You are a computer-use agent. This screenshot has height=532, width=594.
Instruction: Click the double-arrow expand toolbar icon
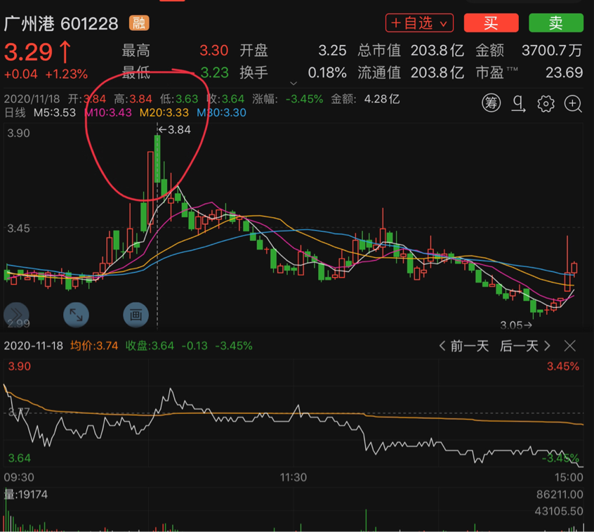point(15,315)
